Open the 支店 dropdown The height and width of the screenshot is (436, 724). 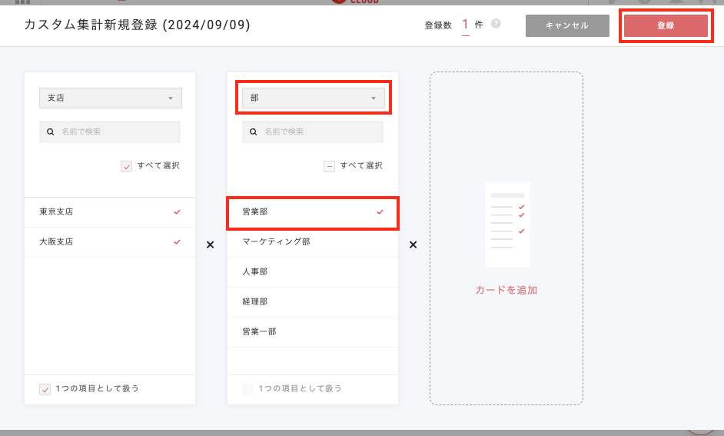[x=111, y=98]
